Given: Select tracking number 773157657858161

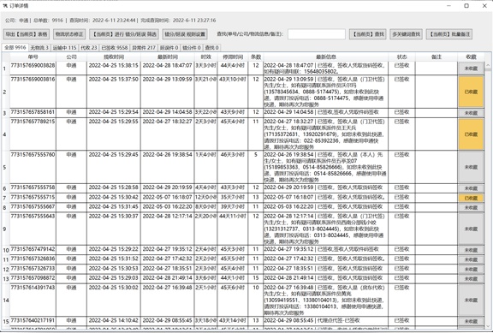Looking at the screenshot, I should click(x=33, y=112).
